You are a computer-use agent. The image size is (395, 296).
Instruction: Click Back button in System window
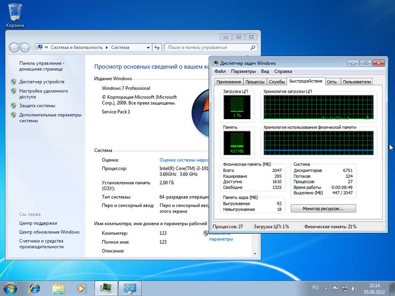[x=14, y=47]
